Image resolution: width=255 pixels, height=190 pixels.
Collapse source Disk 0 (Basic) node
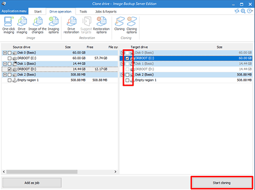tap(5, 53)
